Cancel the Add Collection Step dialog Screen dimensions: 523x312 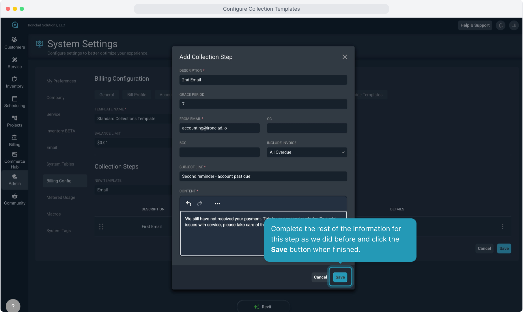click(320, 277)
